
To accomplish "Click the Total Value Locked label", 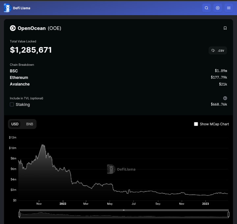I will click(x=23, y=41).
